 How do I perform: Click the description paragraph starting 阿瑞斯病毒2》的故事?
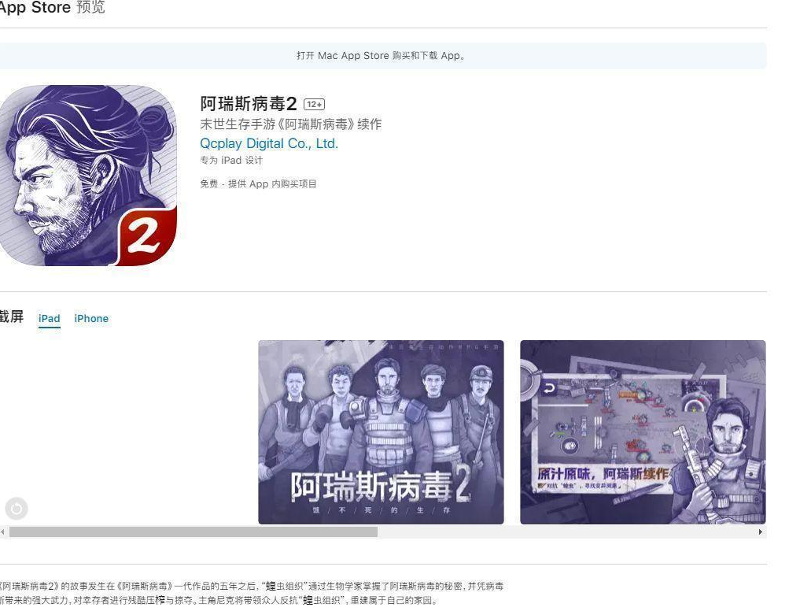(x=252, y=593)
